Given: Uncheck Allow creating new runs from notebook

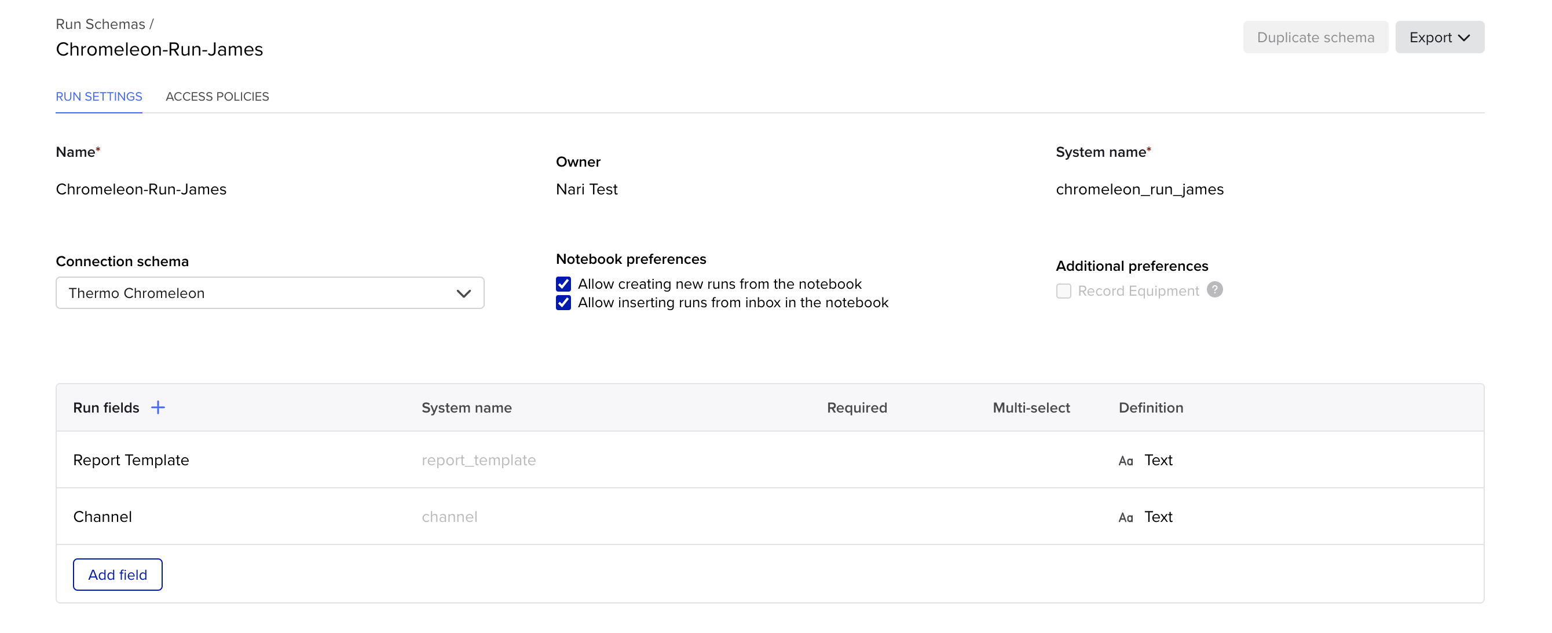Looking at the screenshot, I should click(563, 284).
